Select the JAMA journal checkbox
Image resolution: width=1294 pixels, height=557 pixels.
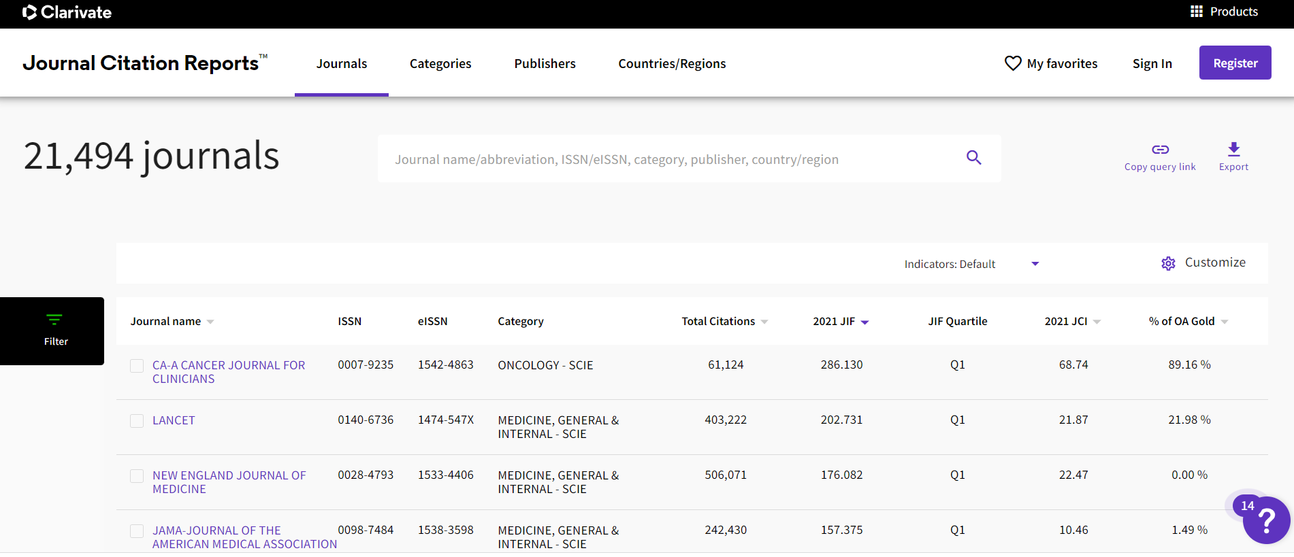[137, 531]
